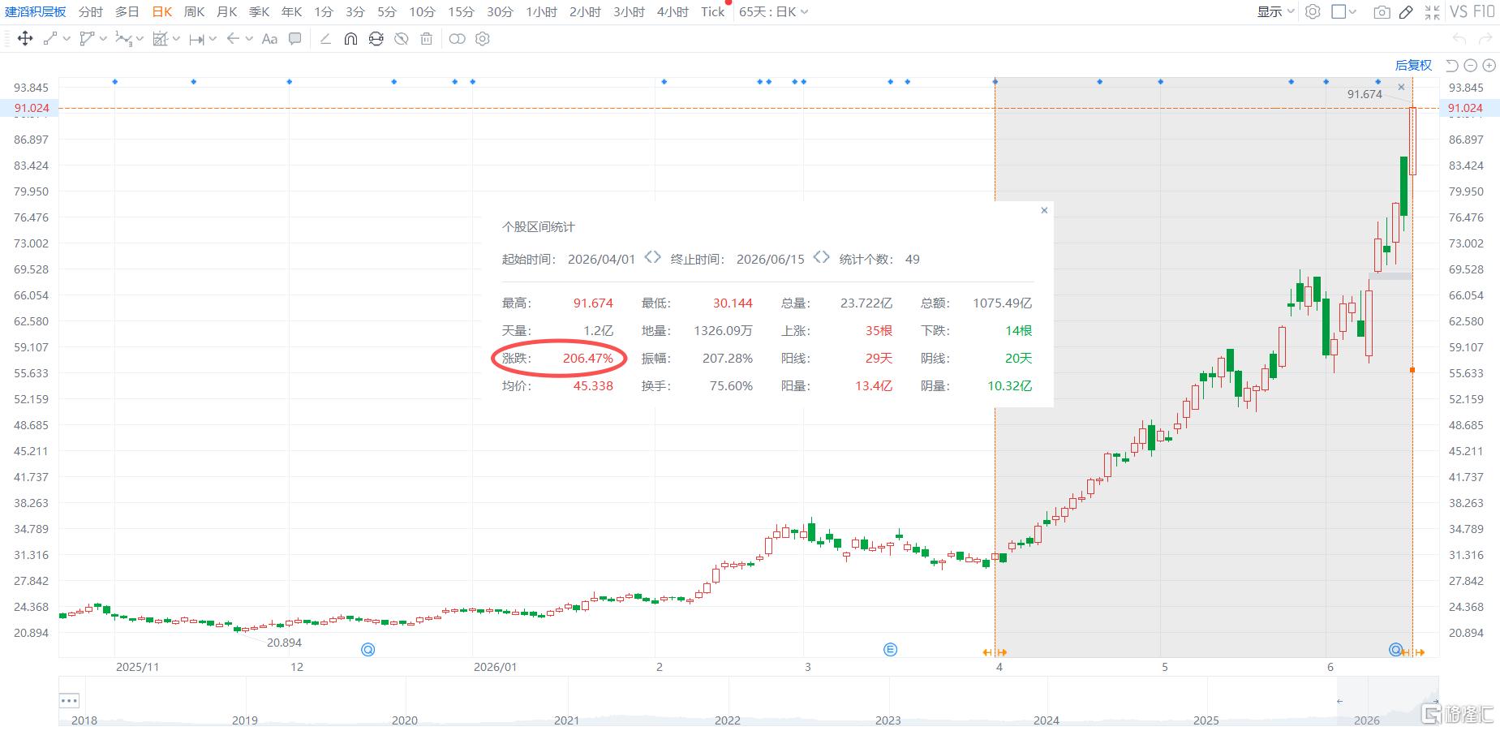This screenshot has height=731, width=1500.
Task: Select the move/pan cross-arrow tool
Action: pos(25,39)
